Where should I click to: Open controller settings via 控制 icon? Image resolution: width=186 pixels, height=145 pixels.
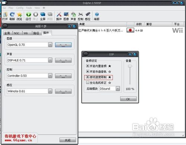(80, 14)
